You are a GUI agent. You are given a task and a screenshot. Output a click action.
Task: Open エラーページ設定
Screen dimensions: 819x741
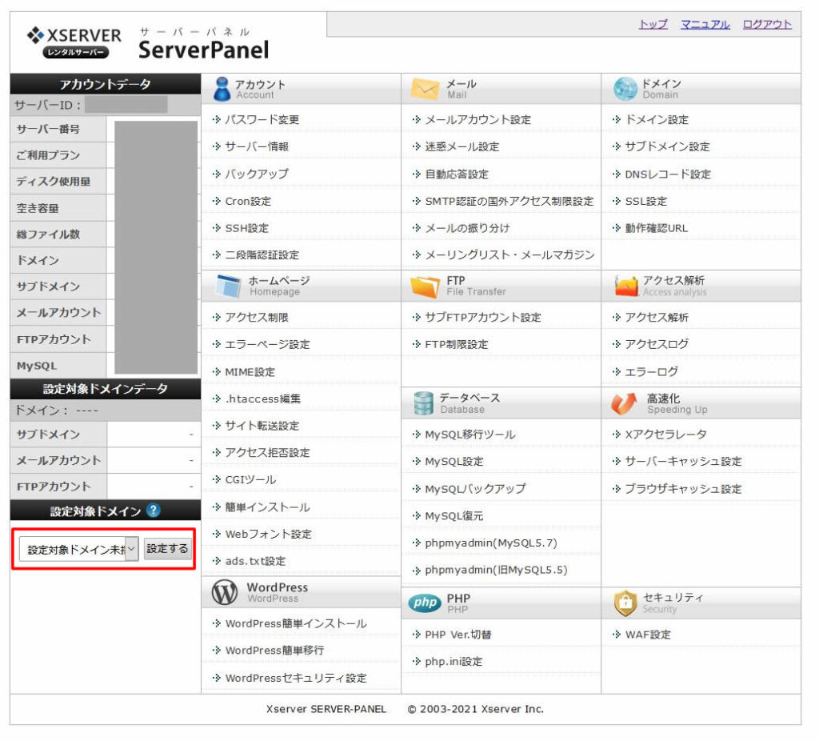[x=267, y=344]
